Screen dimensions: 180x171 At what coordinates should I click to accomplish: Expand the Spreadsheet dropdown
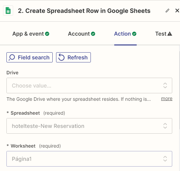point(89,126)
